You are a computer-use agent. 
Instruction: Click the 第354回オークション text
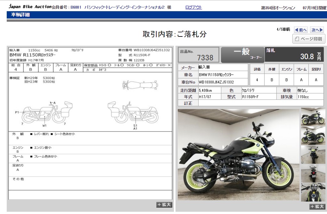278,8
